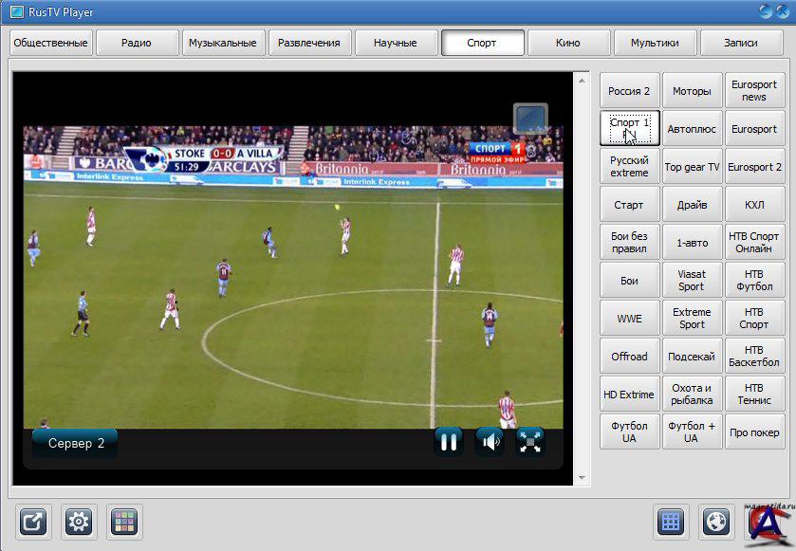The width and height of the screenshot is (796, 551).
Task: Pause the video playback
Action: (449, 441)
